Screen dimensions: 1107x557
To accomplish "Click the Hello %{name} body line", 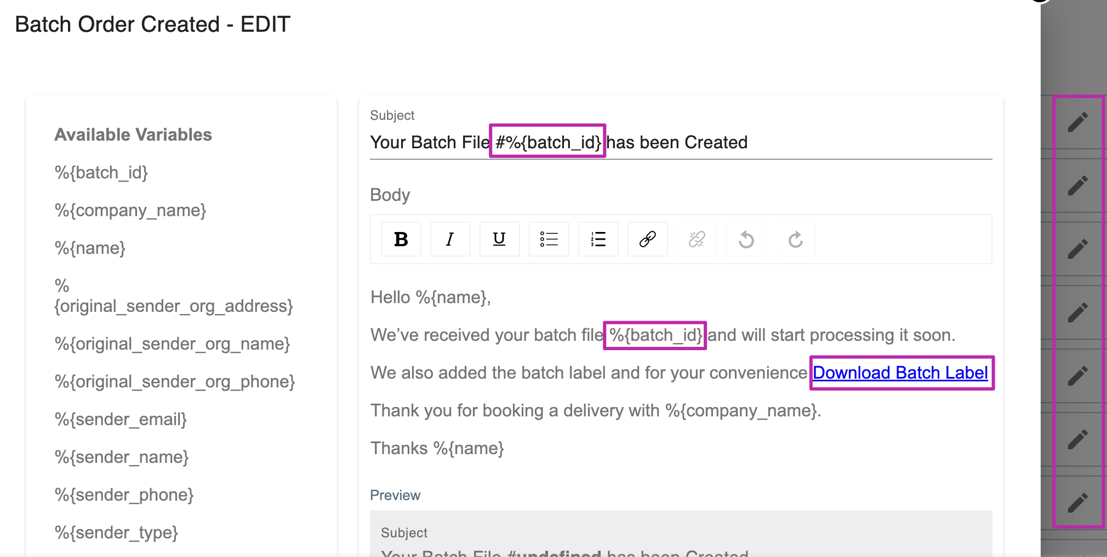I will point(431,298).
